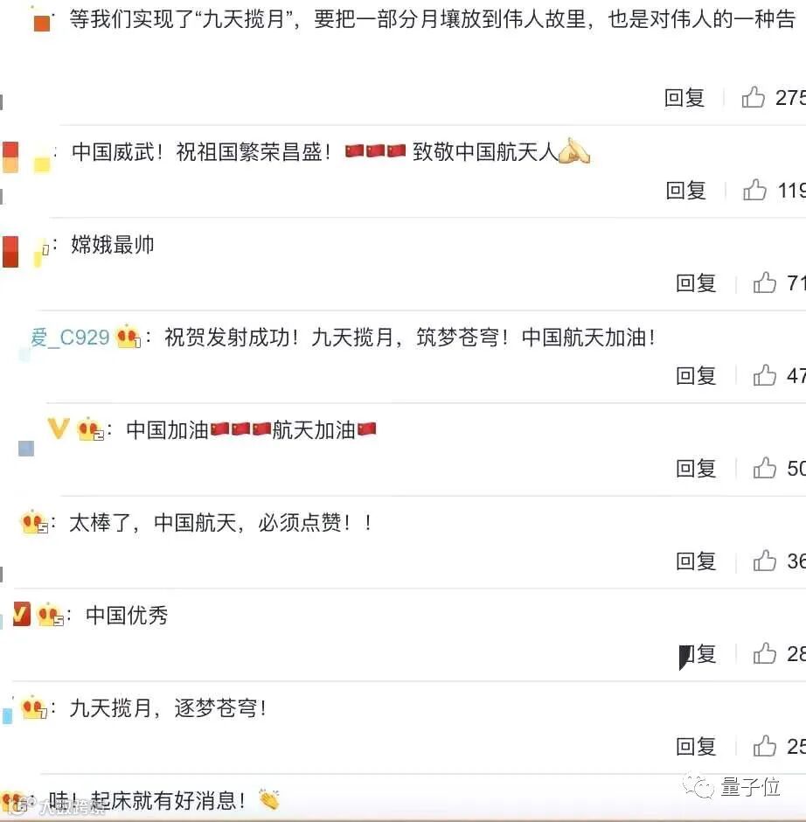Open user profile 爱_C929
This screenshot has height=822, width=806.
coord(70,337)
